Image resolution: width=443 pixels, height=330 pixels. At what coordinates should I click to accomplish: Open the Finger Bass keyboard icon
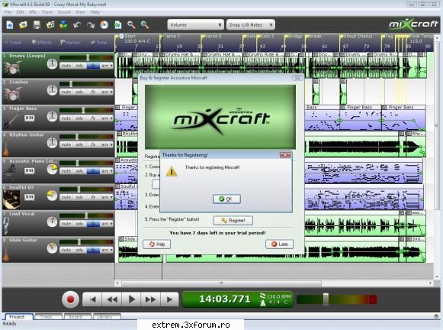[30, 118]
